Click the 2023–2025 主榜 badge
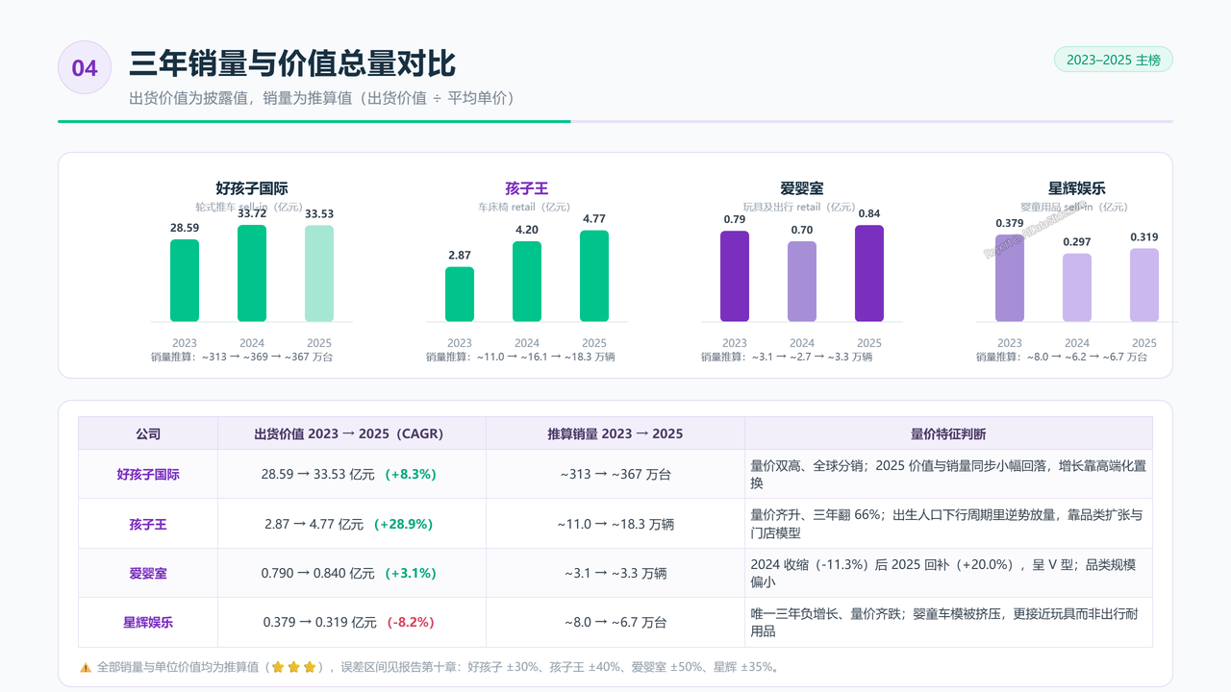 tap(1114, 60)
